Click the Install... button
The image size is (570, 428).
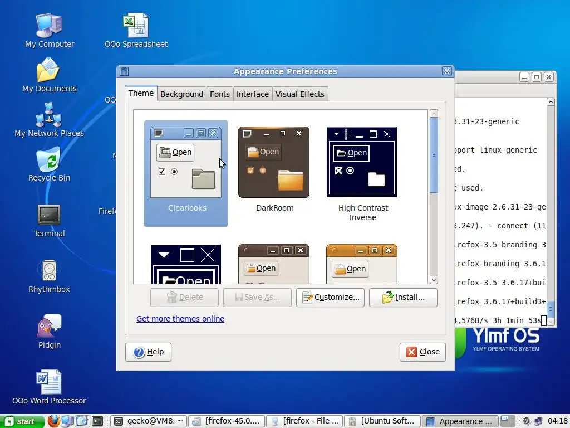[x=403, y=298]
